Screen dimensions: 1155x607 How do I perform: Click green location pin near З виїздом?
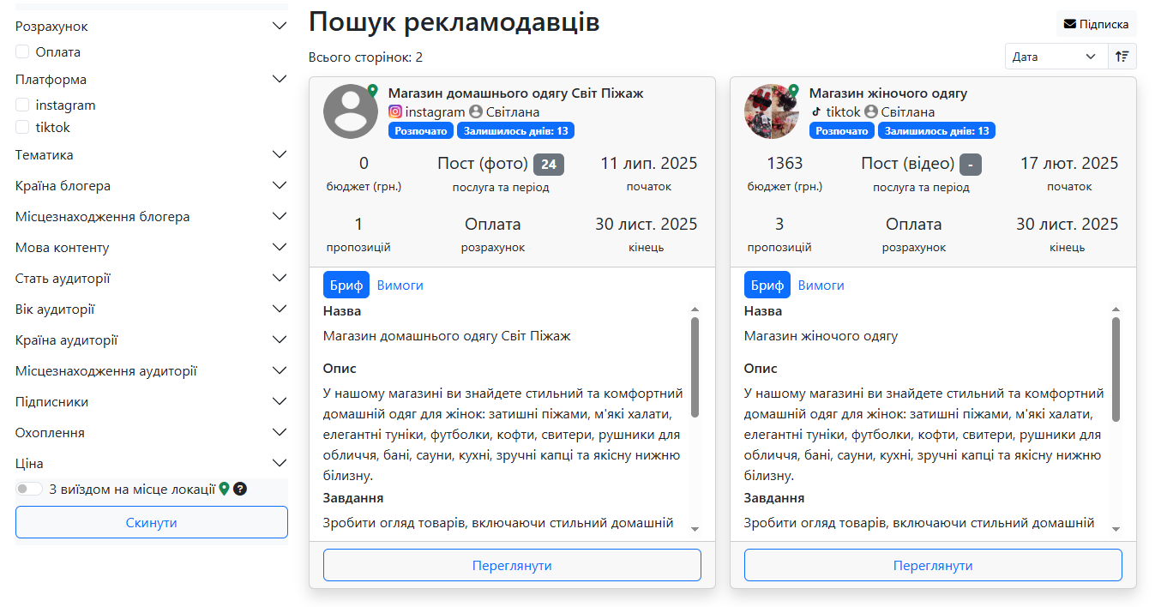click(x=225, y=489)
